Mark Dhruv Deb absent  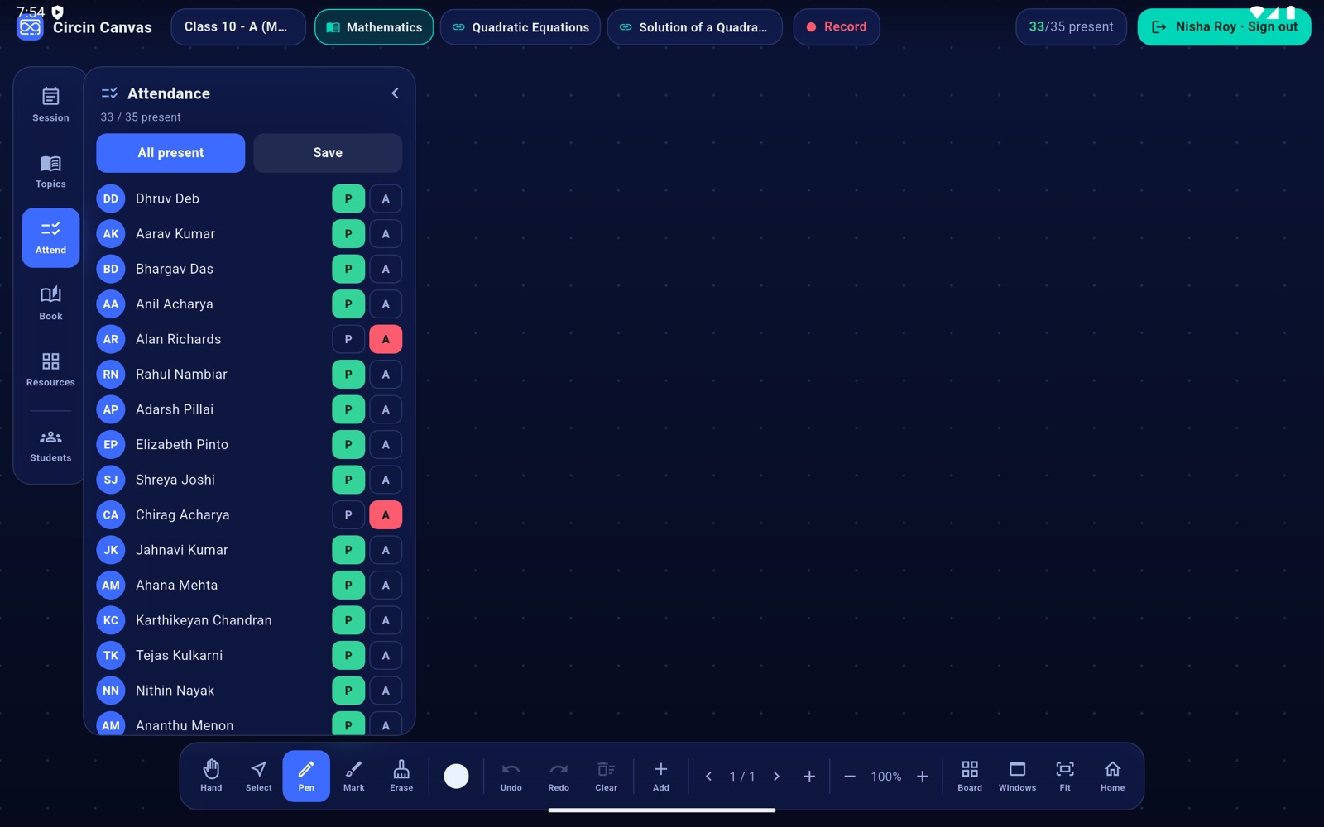(386, 198)
